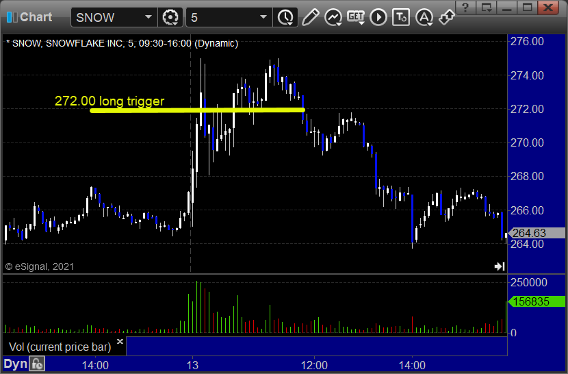Click the 268.00 price axis label
The height and width of the screenshot is (374, 568).
click(x=527, y=176)
